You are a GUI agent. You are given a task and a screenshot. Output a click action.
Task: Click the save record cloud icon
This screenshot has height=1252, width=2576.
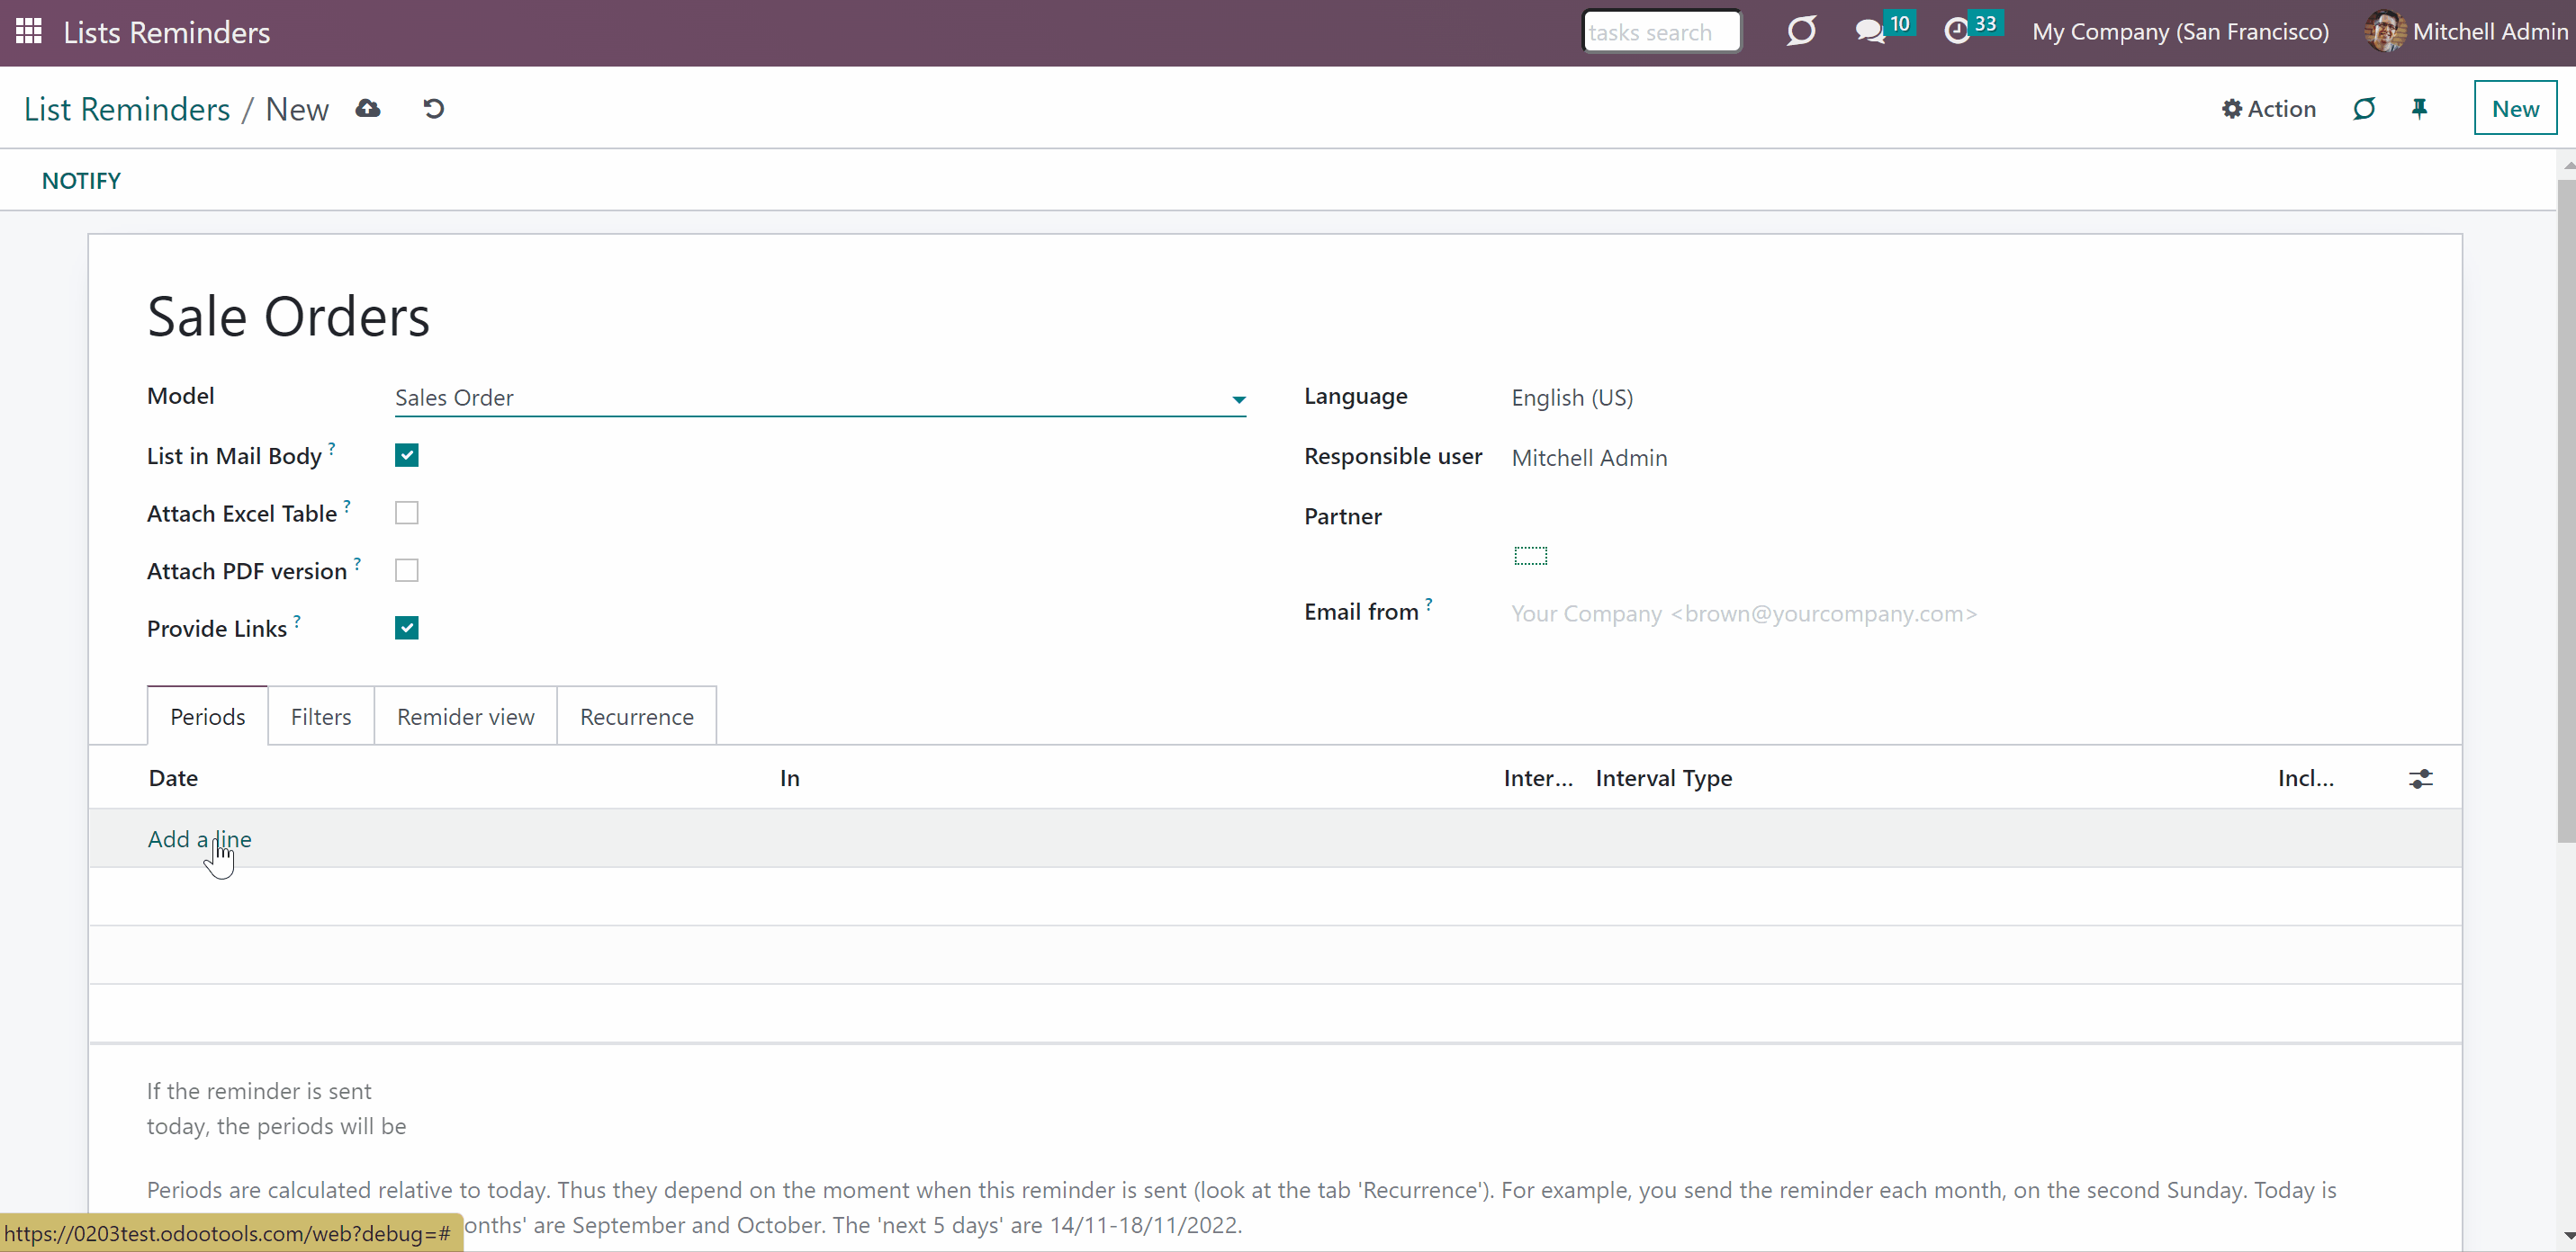368,108
